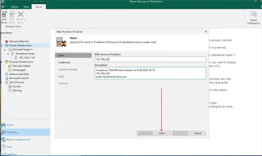Image resolution: width=262 pixels, height=156 pixels.
Task: Click the Microsoft Entra ID node icon
Action: pyautogui.click(x=6, y=78)
